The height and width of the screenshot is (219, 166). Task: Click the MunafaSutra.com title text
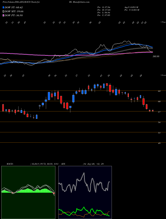point(81,2)
